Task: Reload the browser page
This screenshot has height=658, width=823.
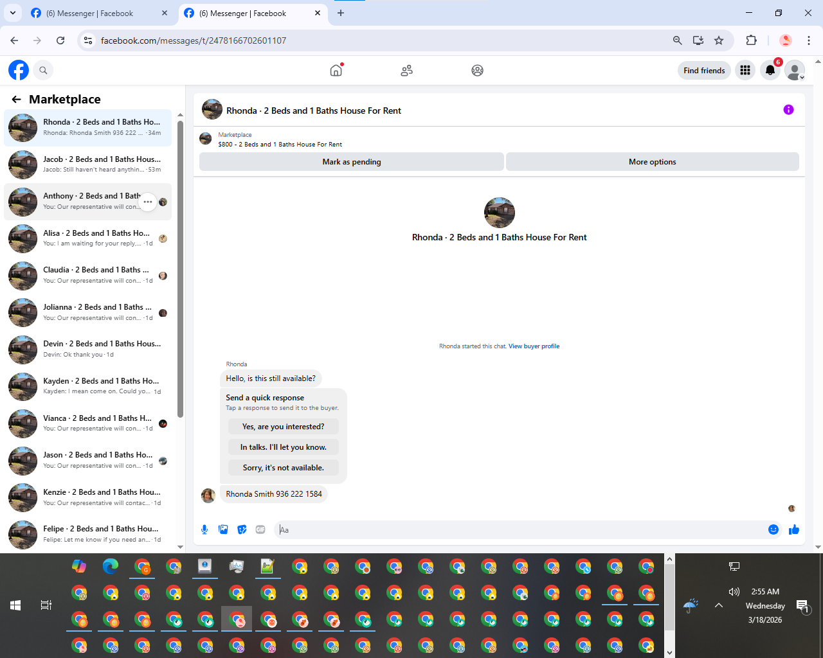Action: click(60, 40)
